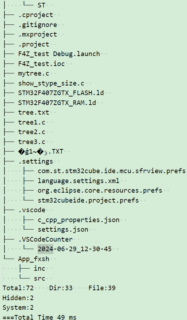The image size is (187, 320).
Task: Click the F4Z_test.ioc file name
Action: [42, 64]
